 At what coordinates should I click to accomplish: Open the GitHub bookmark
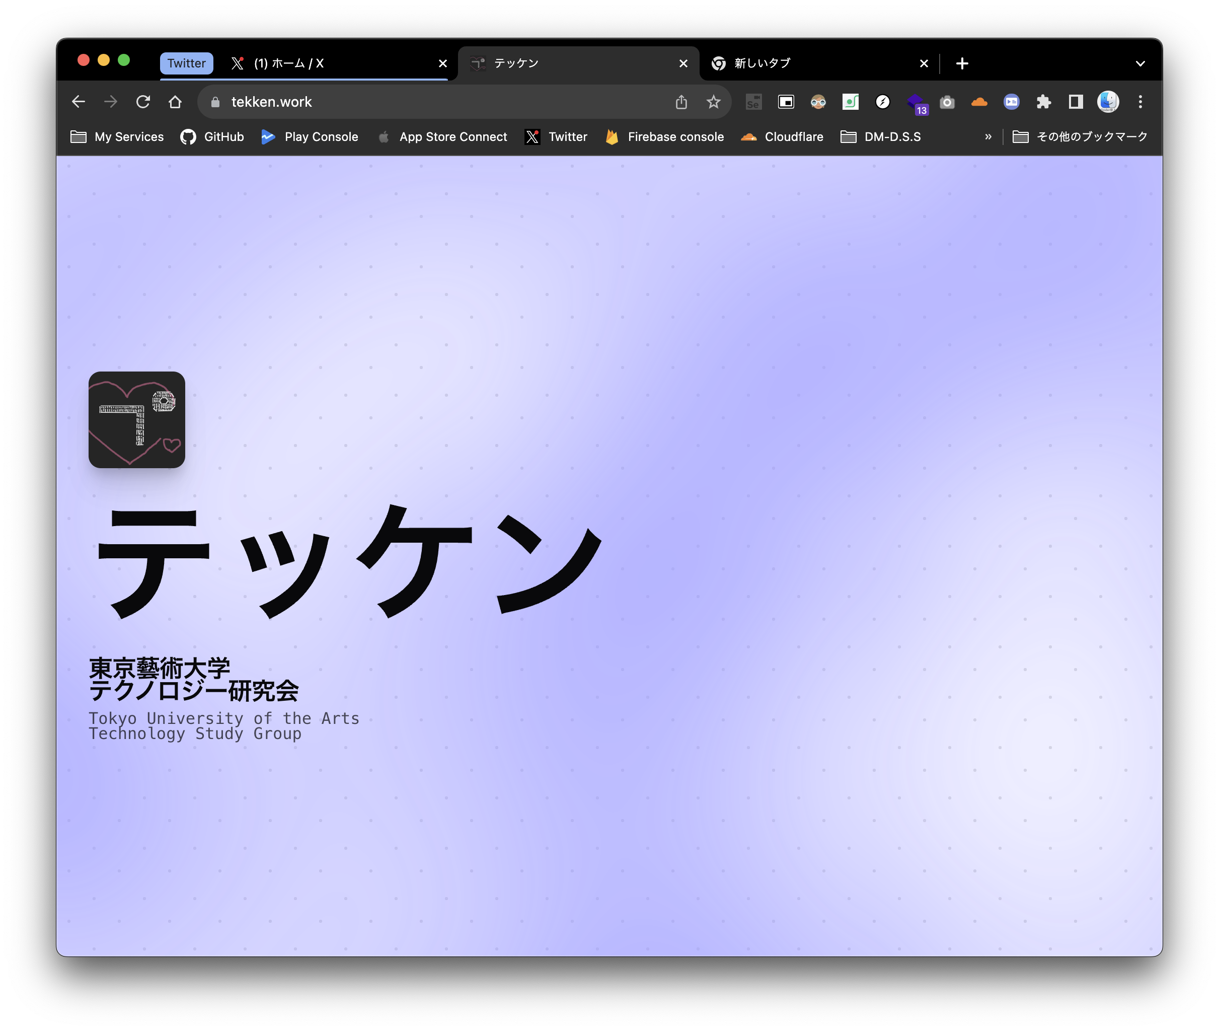[212, 137]
